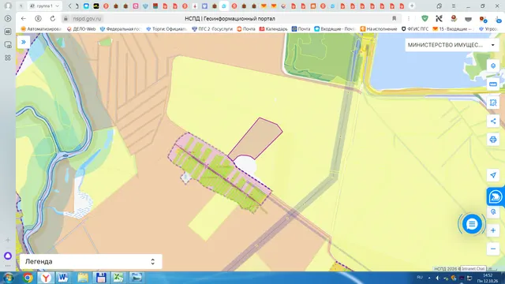Open the группа 1 tab group dropdown
This screenshot has height=284, width=505.
pyautogui.click(x=44, y=6)
